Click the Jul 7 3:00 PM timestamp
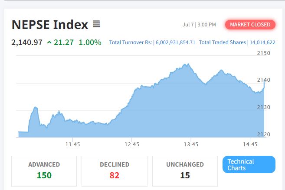285x190 pixels. [199, 25]
